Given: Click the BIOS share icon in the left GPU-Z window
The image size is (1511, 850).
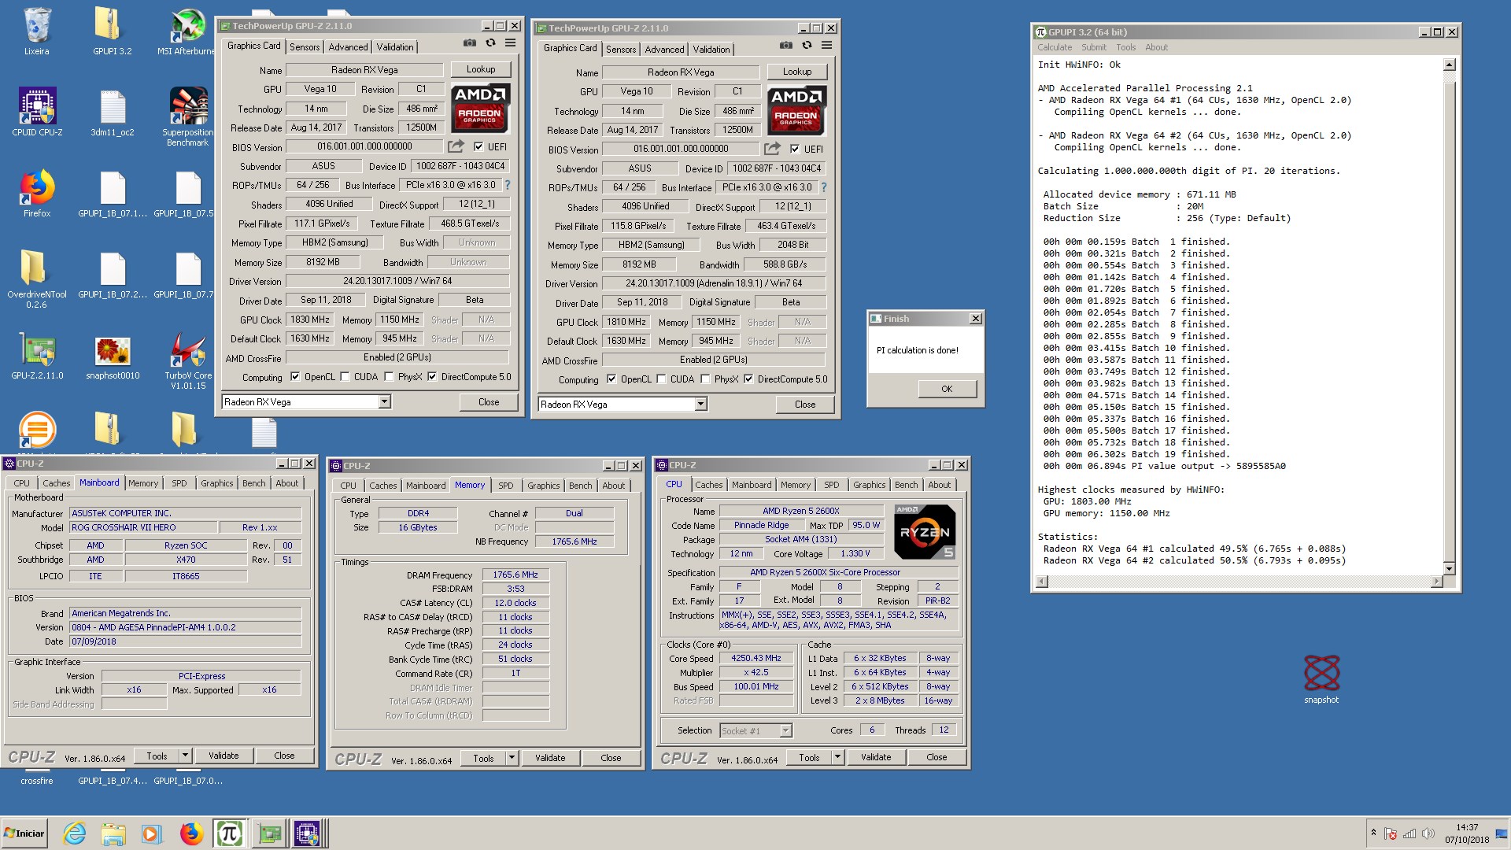Looking at the screenshot, I should pyautogui.click(x=456, y=146).
